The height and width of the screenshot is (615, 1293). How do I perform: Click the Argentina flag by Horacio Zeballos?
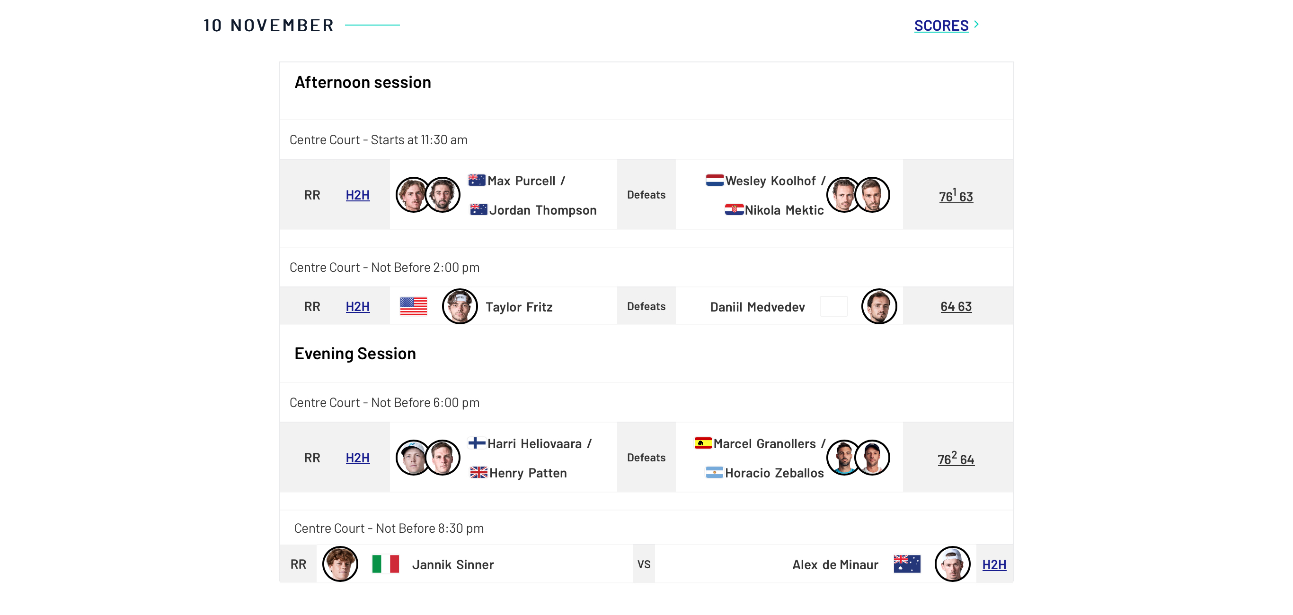point(714,472)
